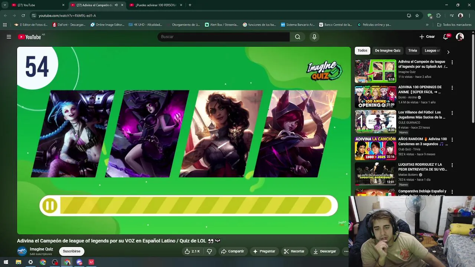This screenshot has height=267, width=475.
Task: Go to YouTube home via logo
Action: [29, 37]
